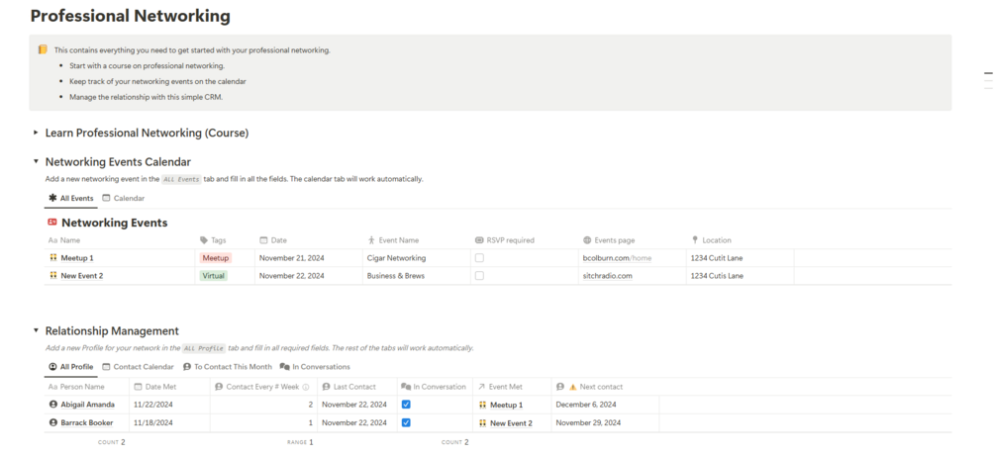This screenshot has width=995, height=456.
Task: Click Barrack Booker's profile icon
Action: pos(53,422)
